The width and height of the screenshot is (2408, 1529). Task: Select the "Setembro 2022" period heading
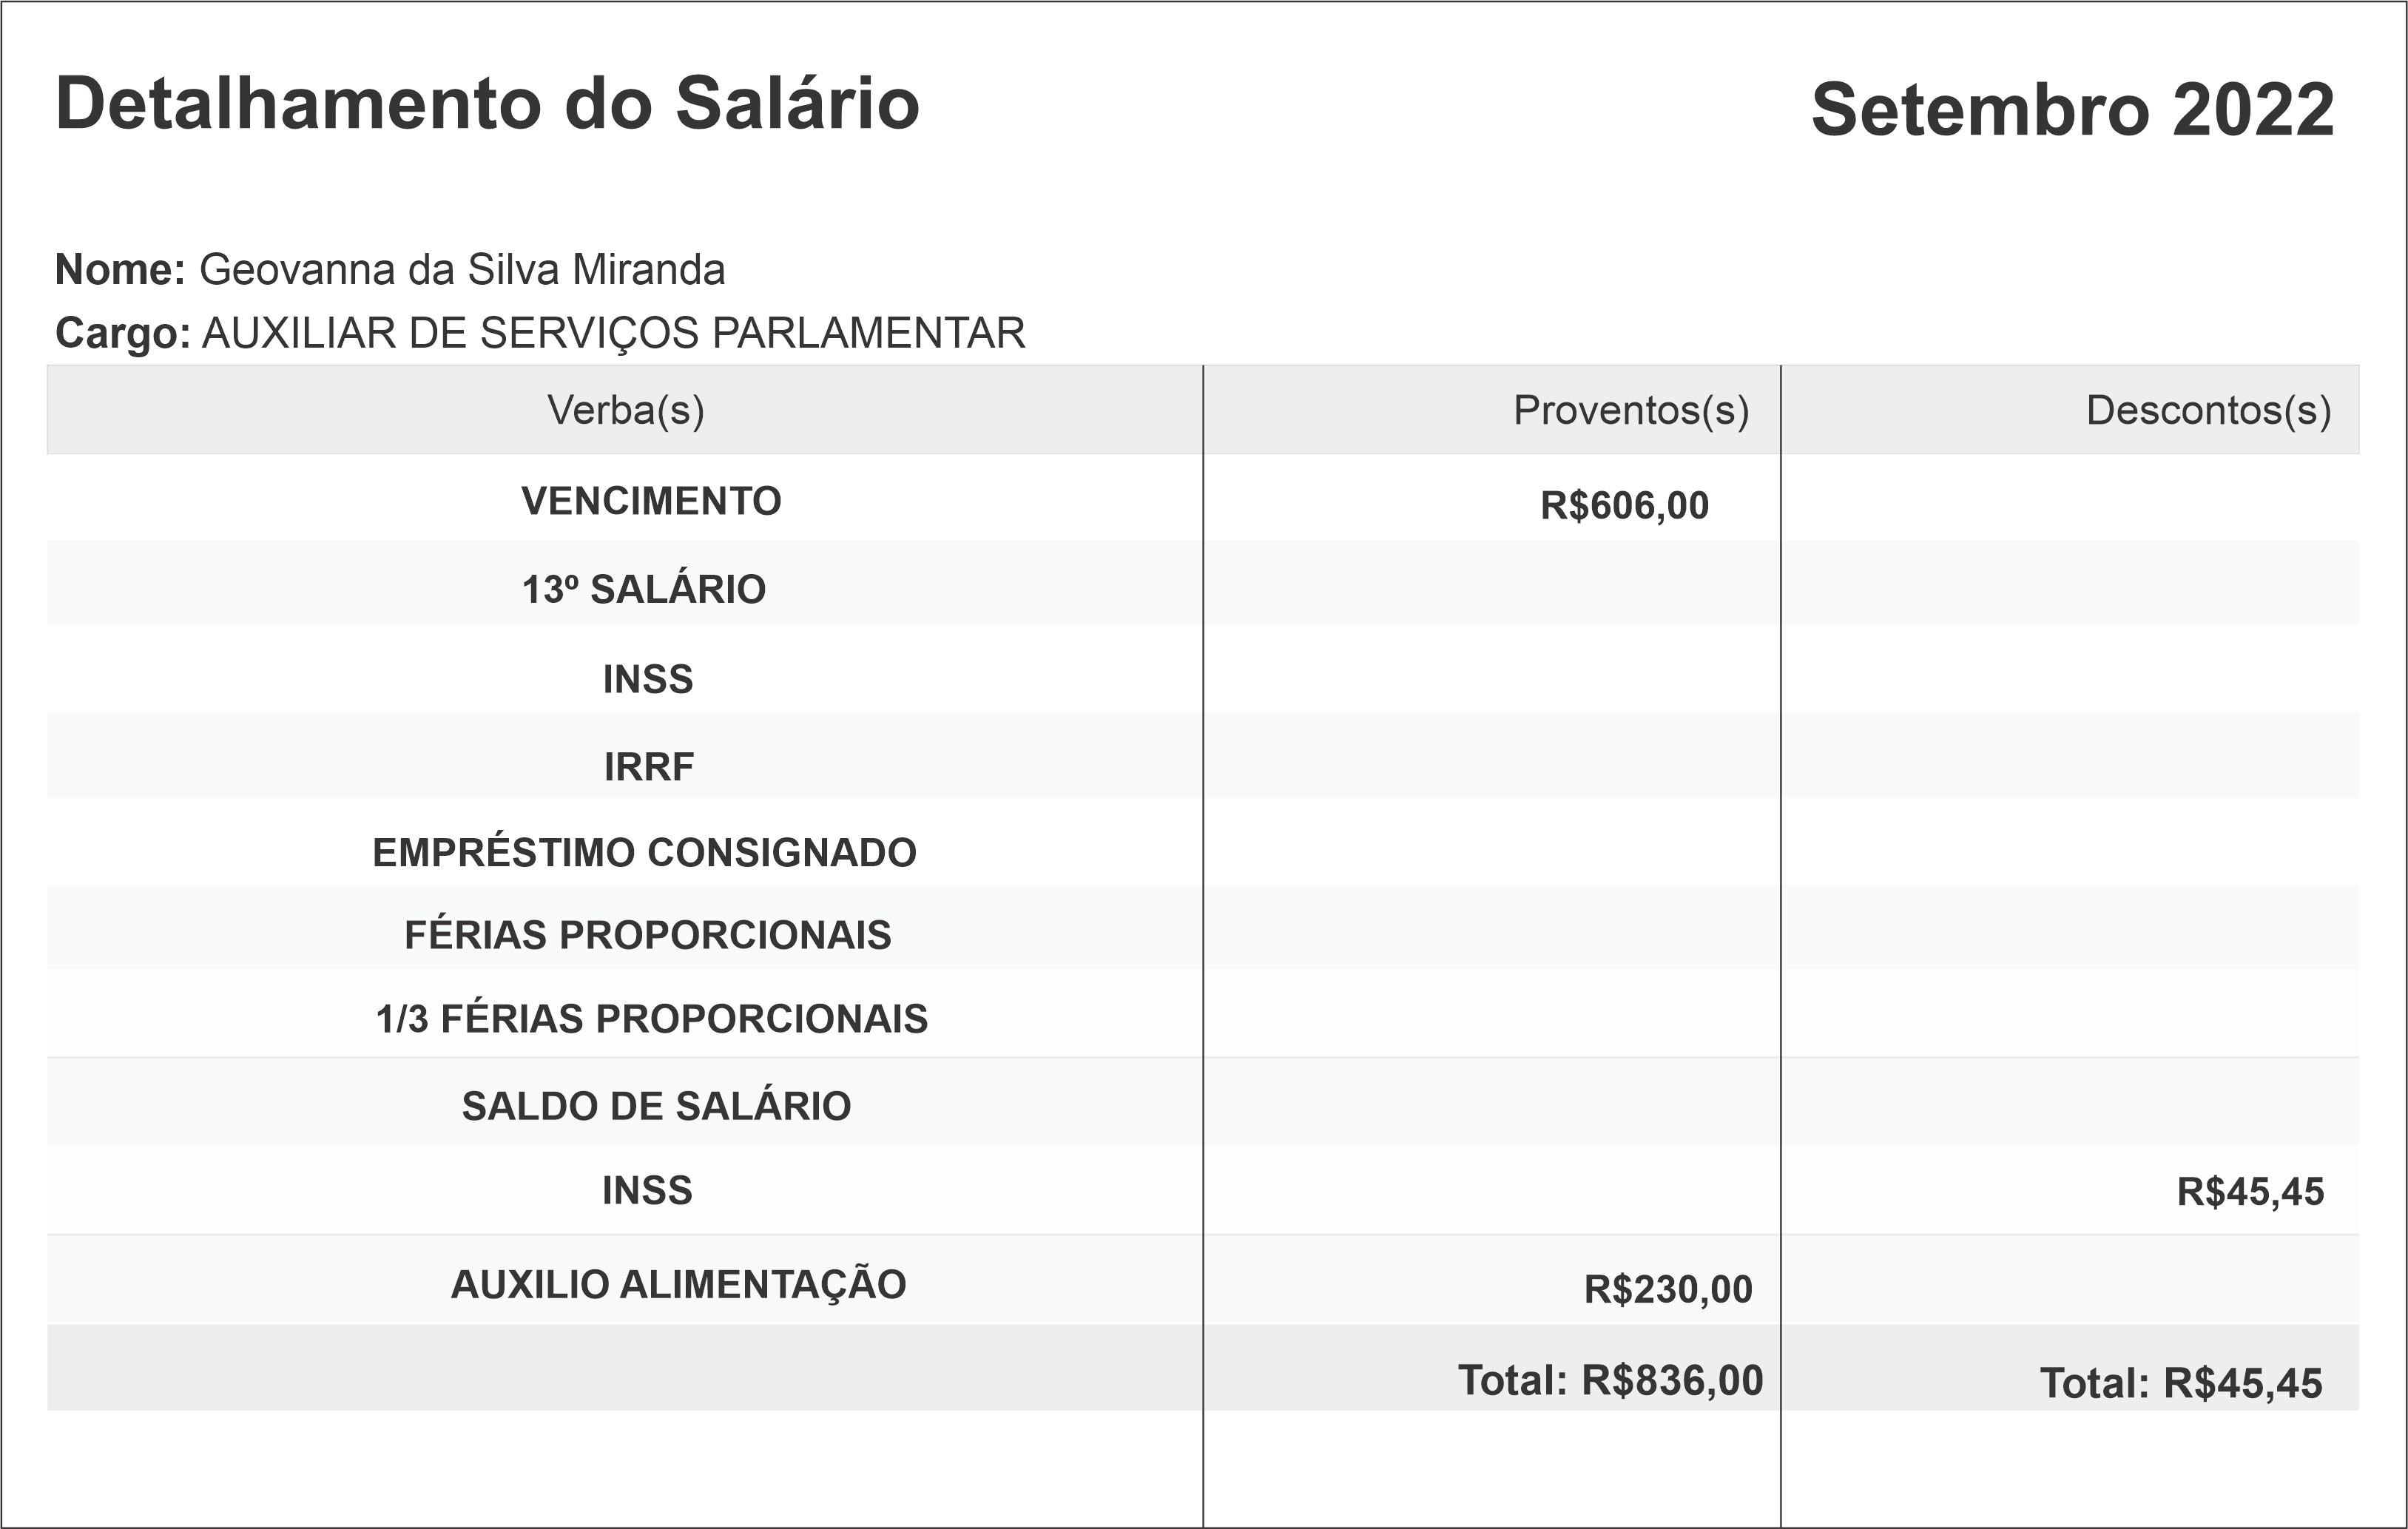[2072, 110]
